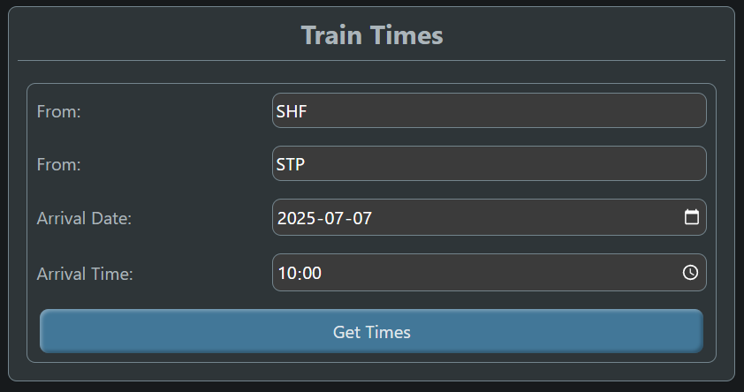The image size is (744, 392).
Task: Click the first From: label
Action: point(59,112)
